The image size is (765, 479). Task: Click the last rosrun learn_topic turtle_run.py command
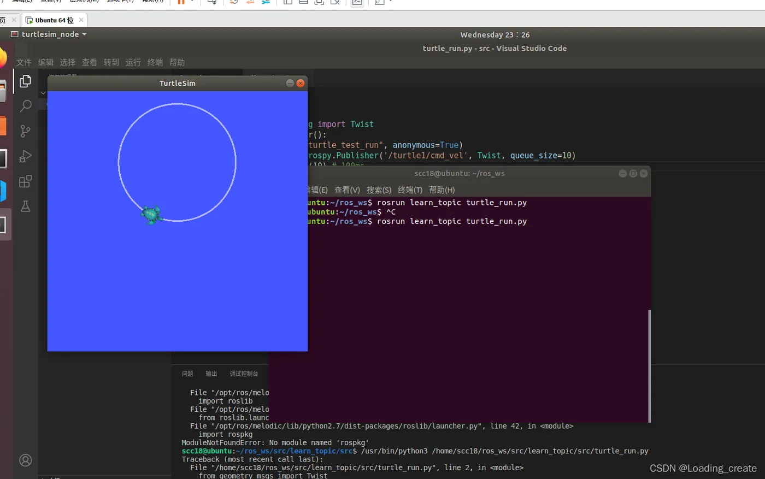pyautogui.click(x=451, y=221)
